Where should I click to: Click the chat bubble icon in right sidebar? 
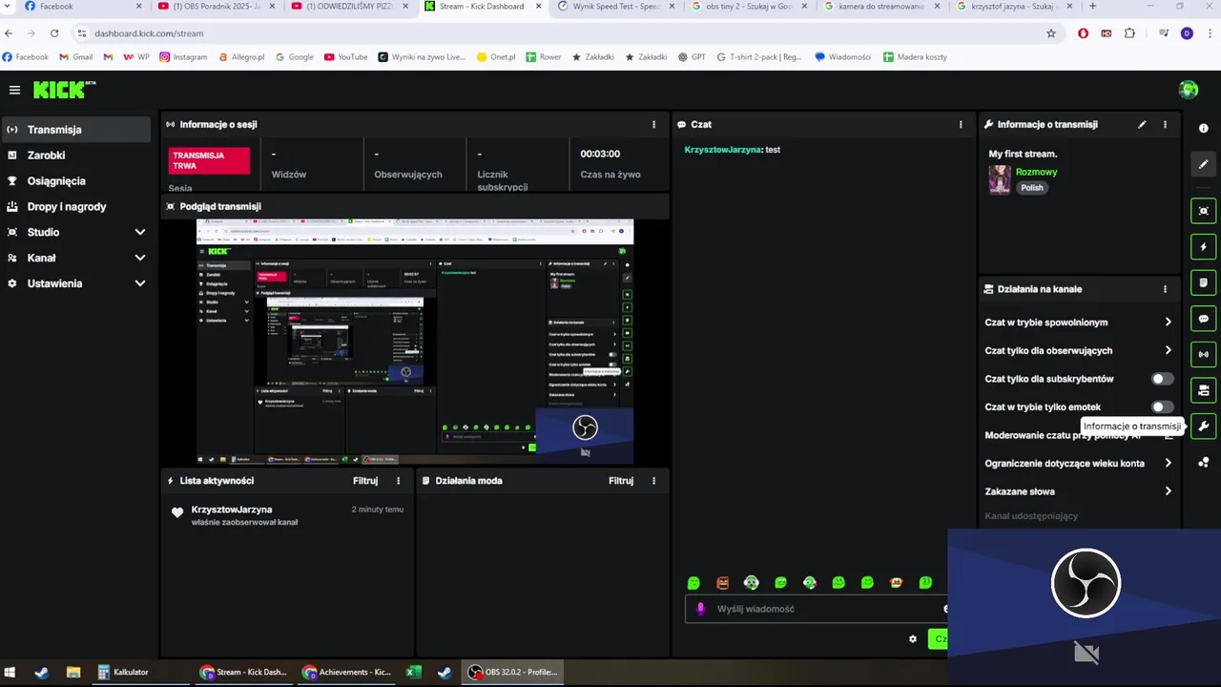coord(1203,319)
